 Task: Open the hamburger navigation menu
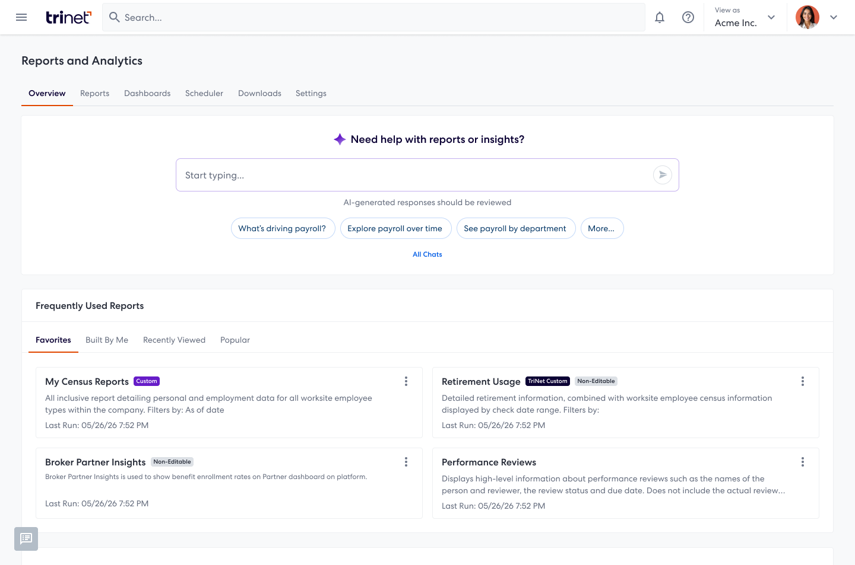pos(21,17)
